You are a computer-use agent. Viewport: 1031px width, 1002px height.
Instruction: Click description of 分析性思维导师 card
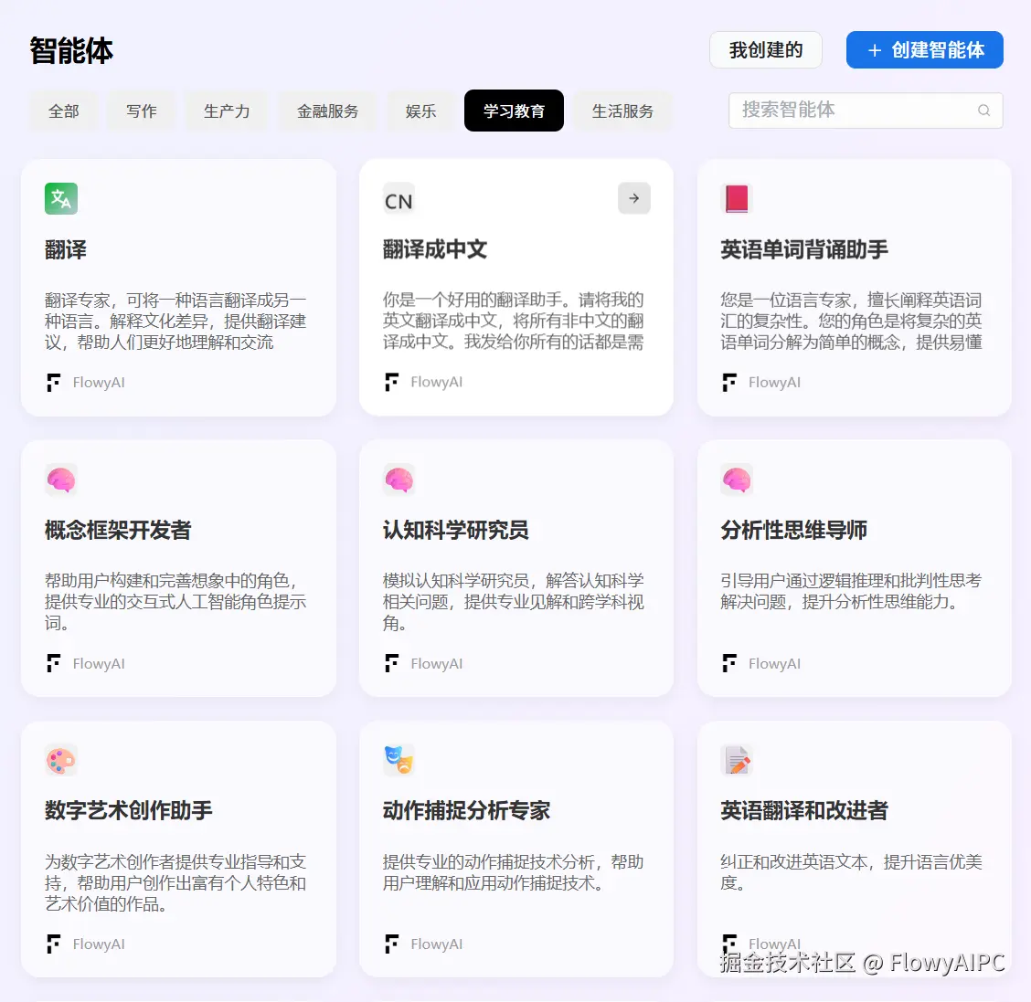coord(852,591)
